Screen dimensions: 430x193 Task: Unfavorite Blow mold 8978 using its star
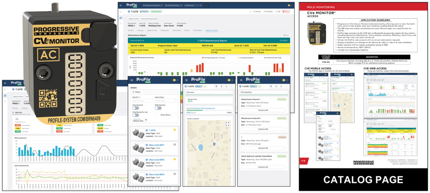point(175,159)
